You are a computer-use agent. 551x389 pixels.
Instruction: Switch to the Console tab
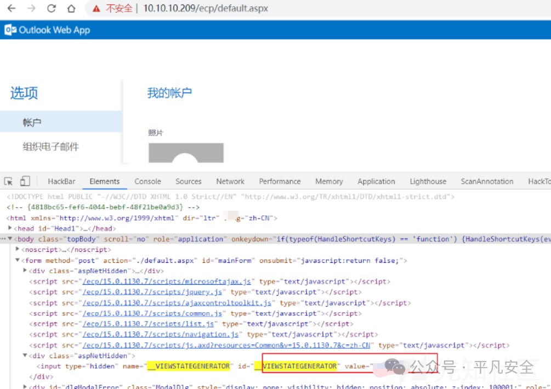coord(147,182)
